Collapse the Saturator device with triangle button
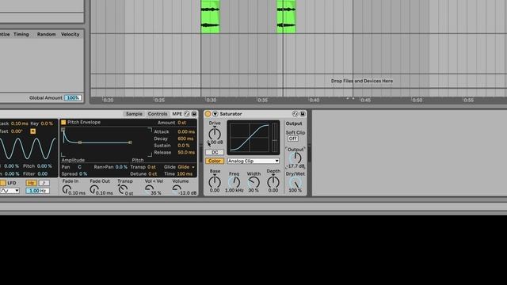Screen dimensions: 507x285 point(215,114)
